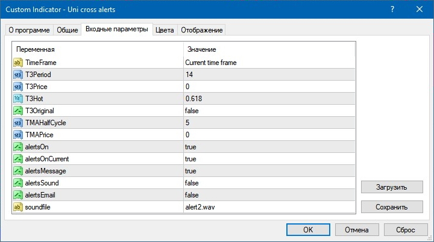This screenshot has width=434, height=242.
Task: Click the TimeFrame string type icon
Action: coord(17,63)
